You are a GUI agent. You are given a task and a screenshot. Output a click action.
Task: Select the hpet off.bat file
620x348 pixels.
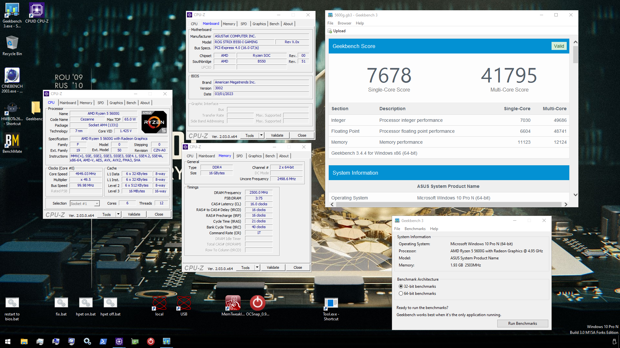pos(110,307)
